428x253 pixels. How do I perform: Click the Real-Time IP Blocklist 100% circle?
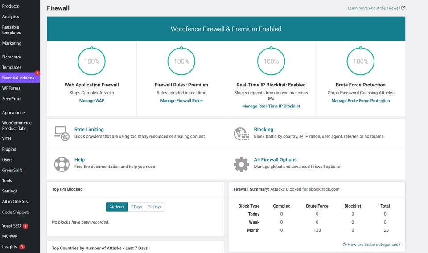[x=271, y=61]
